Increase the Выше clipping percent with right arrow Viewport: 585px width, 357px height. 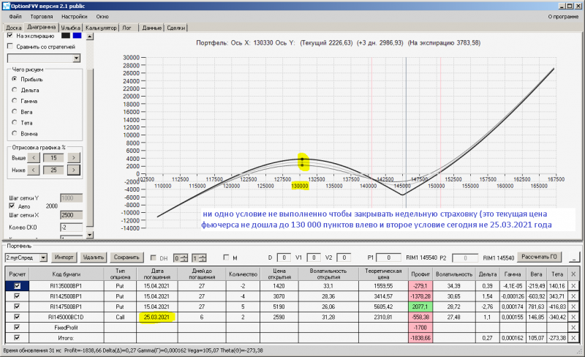[x=73, y=157]
